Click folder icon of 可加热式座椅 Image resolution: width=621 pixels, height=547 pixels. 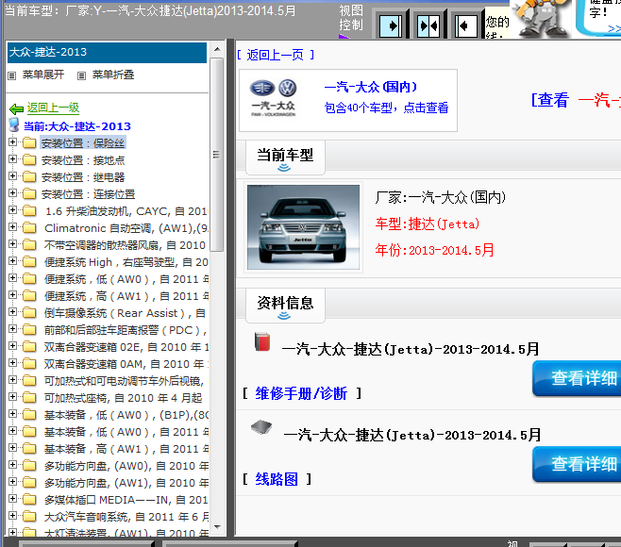(x=29, y=398)
